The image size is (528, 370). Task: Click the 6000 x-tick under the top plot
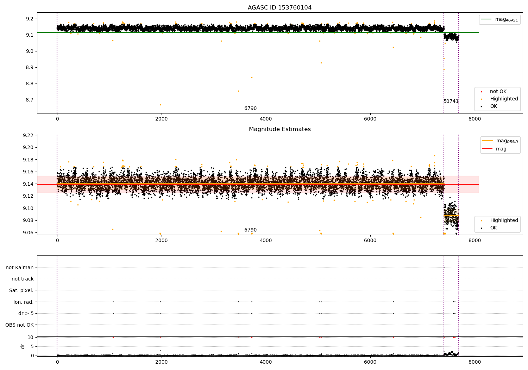(x=370, y=119)
